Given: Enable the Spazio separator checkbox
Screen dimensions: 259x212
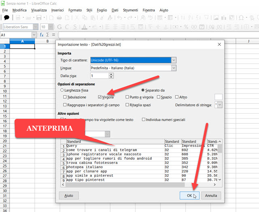Looking at the screenshot, I should [x=159, y=97].
